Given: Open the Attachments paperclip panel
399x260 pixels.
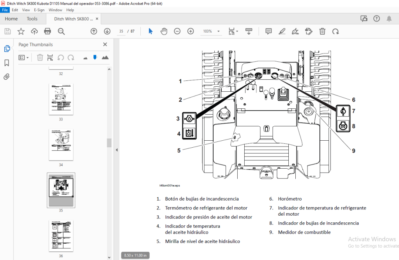Looking at the screenshot, I should pos(7,77).
